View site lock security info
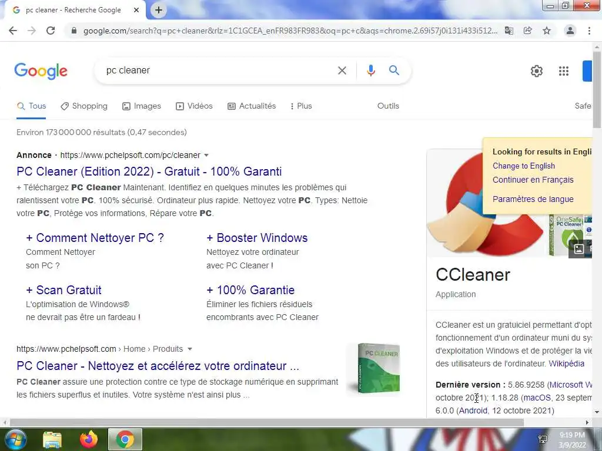This screenshot has height=451, width=602. point(74,31)
